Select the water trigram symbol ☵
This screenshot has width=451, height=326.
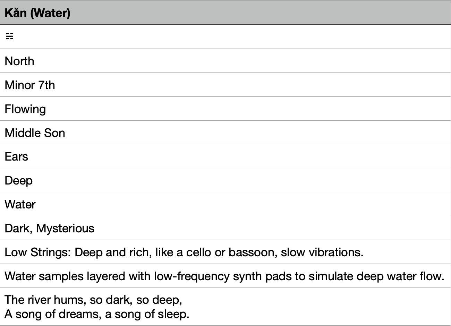click(10, 36)
